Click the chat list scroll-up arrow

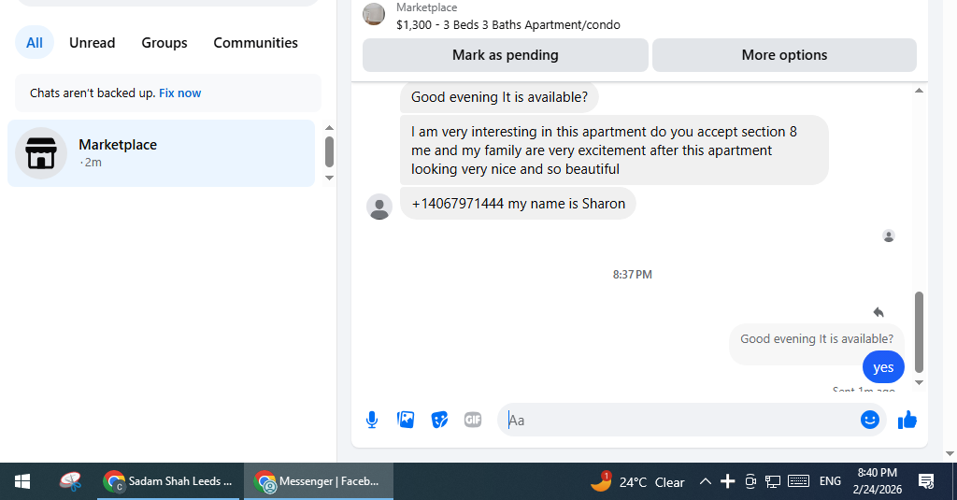click(x=329, y=128)
